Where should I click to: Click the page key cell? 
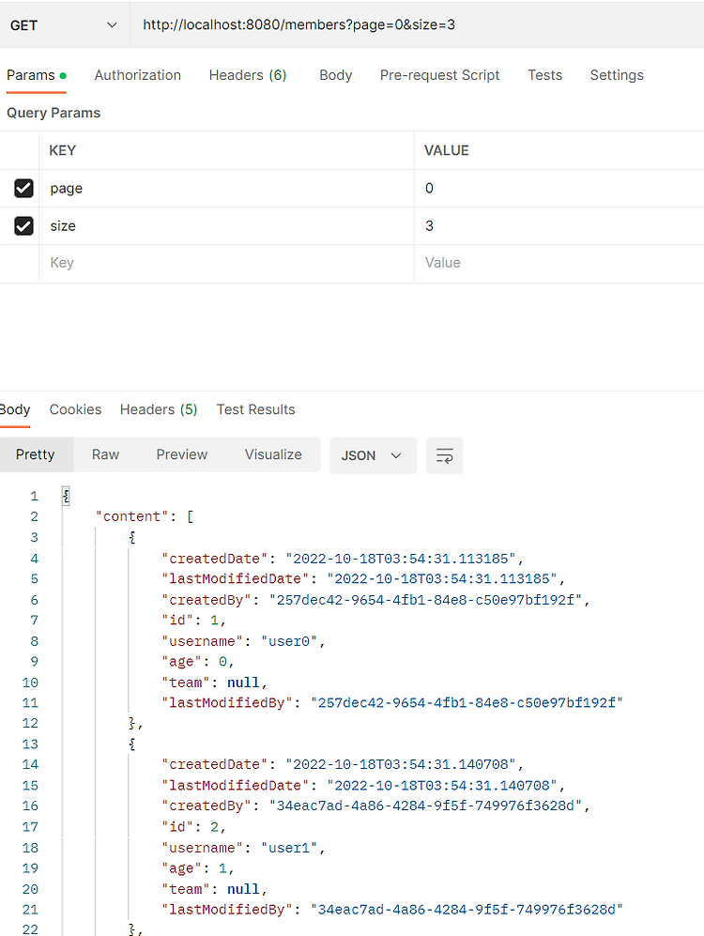[x=227, y=189]
